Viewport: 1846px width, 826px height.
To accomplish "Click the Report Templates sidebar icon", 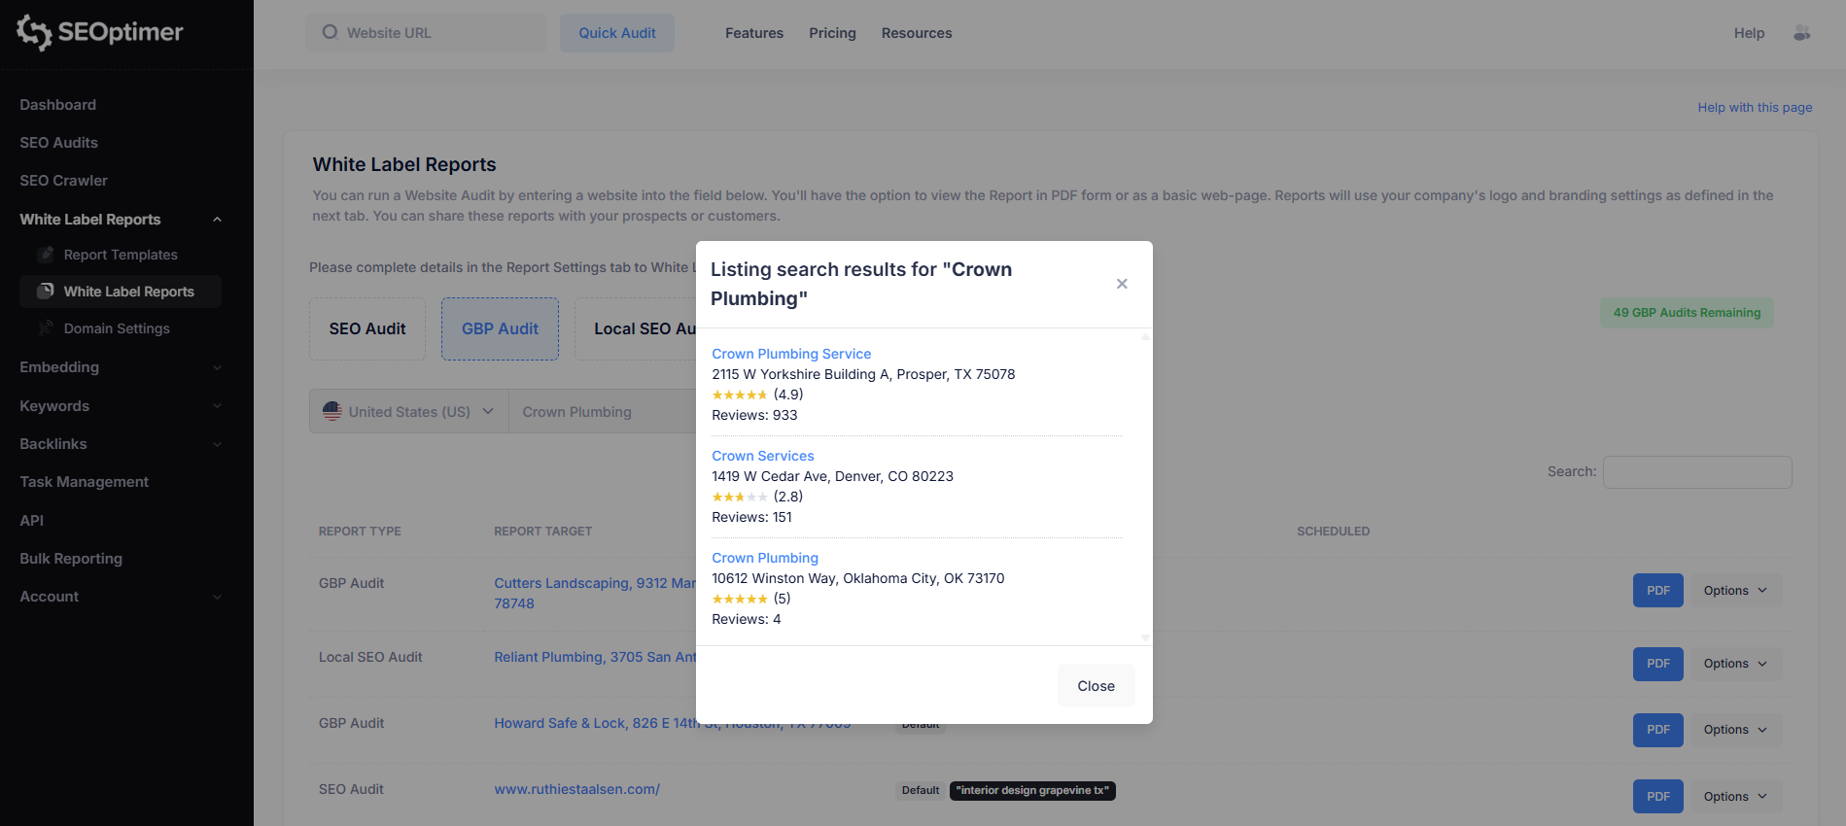I will pyautogui.click(x=46, y=255).
